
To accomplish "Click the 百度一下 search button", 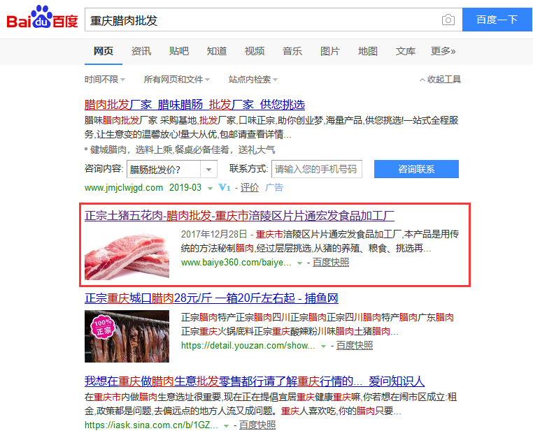I will pos(497,20).
